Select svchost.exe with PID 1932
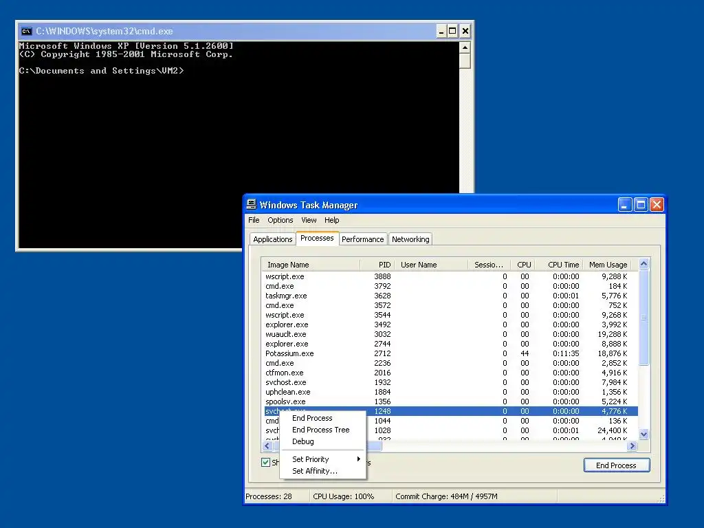The width and height of the screenshot is (704, 528). pyautogui.click(x=450, y=382)
